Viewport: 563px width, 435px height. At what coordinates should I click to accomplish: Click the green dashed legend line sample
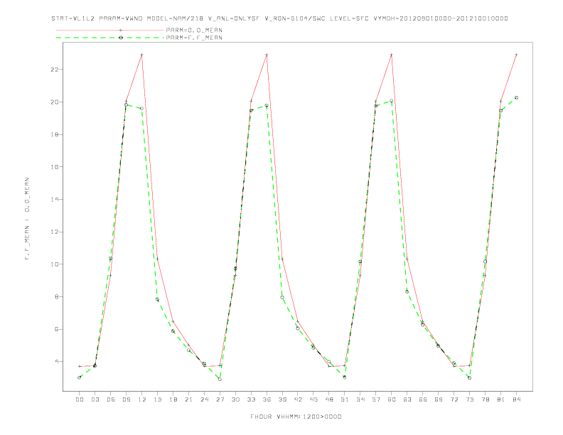110,38
